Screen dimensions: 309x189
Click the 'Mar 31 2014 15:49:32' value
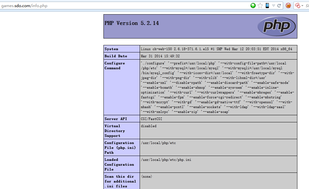pos(160,56)
